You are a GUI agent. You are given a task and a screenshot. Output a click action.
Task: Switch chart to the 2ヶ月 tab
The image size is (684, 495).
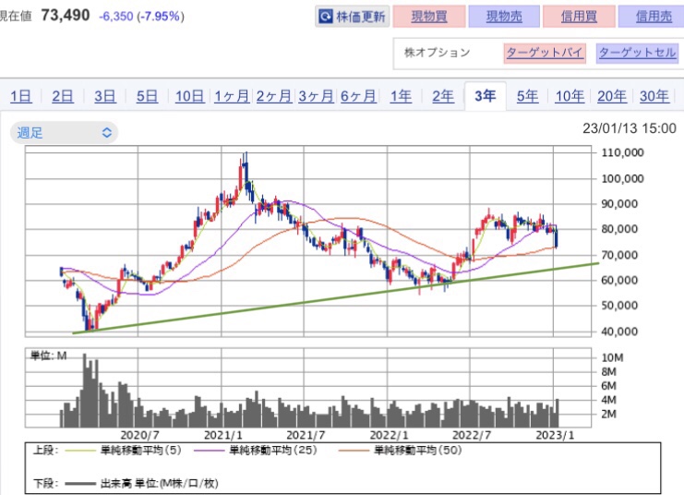click(274, 96)
